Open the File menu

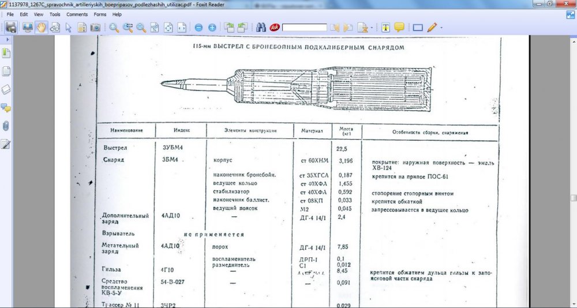(10, 14)
